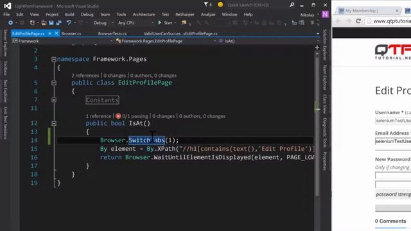Image resolution: width=411 pixels, height=231 pixels.
Task: Switch to the ValidUserCanSucces...sEditProfilePage.cs tab
Action: 180,33
